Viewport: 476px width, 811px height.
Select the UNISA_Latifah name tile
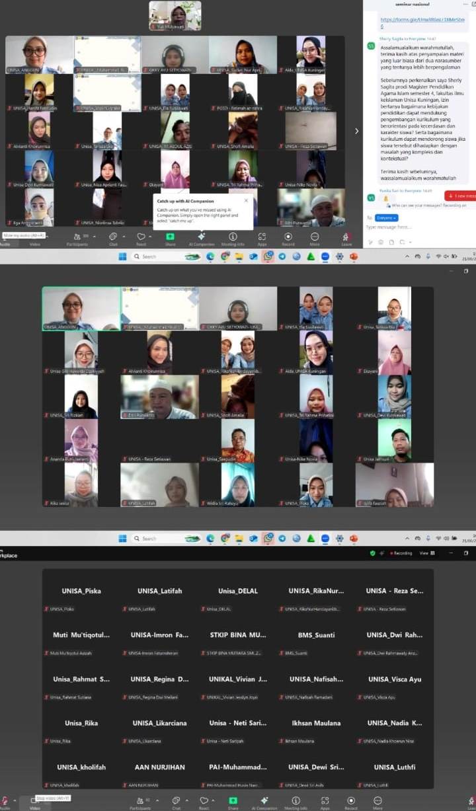159,591
